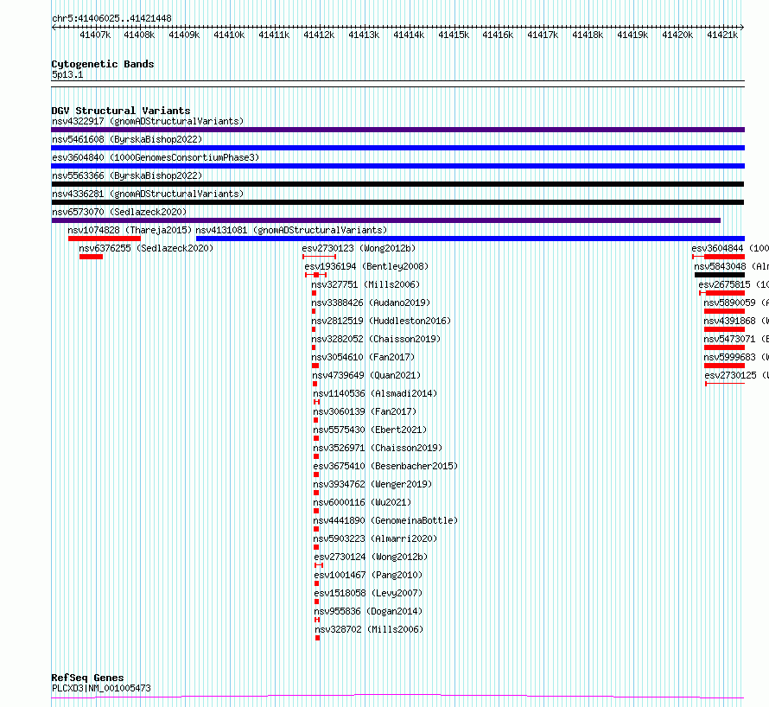Click the blue bar under nsv4131081
This screenshot has height=707, width=769.
(x=470, y=239)
